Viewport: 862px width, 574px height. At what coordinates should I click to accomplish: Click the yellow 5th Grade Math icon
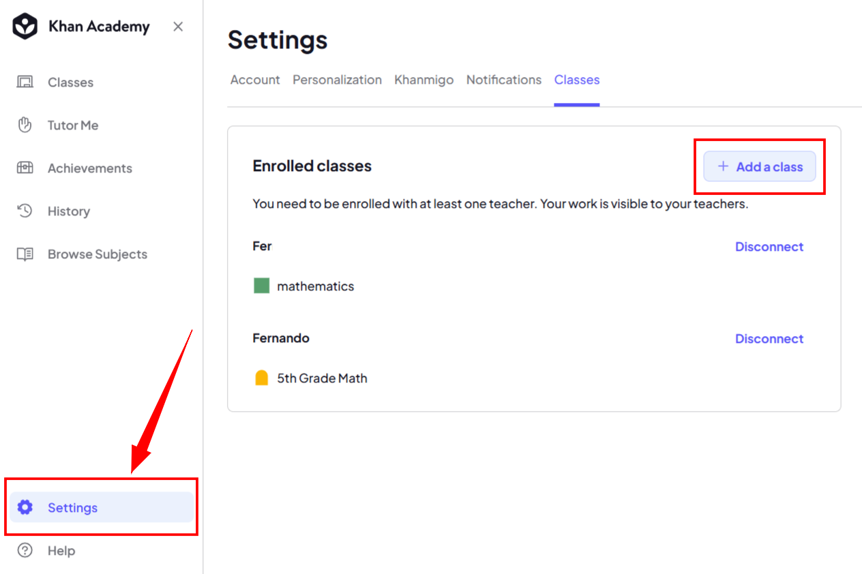(x=261, y=378)
